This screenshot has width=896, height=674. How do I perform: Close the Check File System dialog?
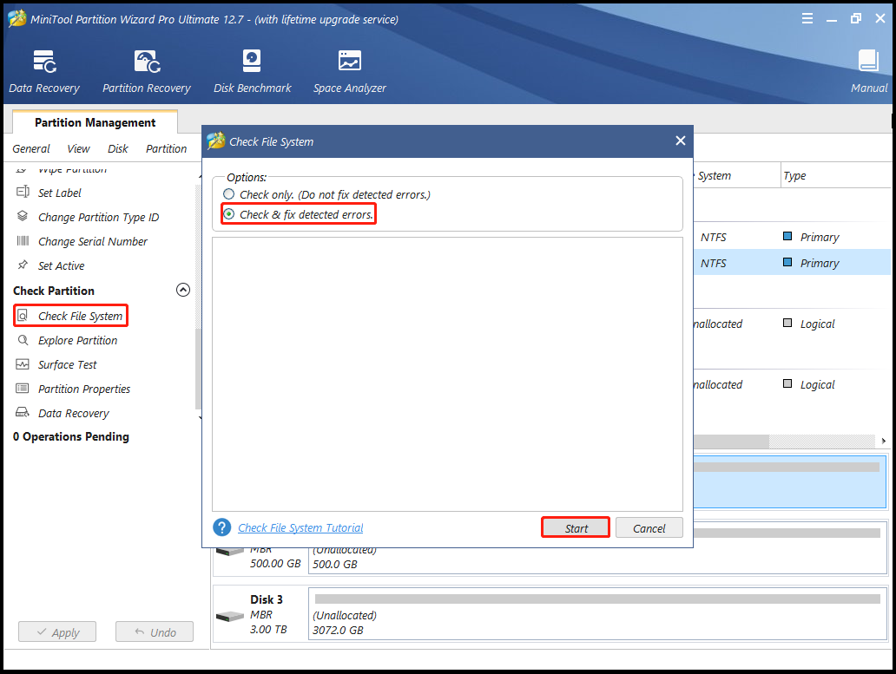[680, 141]
